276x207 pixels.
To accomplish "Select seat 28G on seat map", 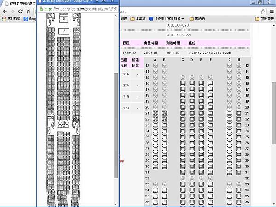I will click(230, 155).
